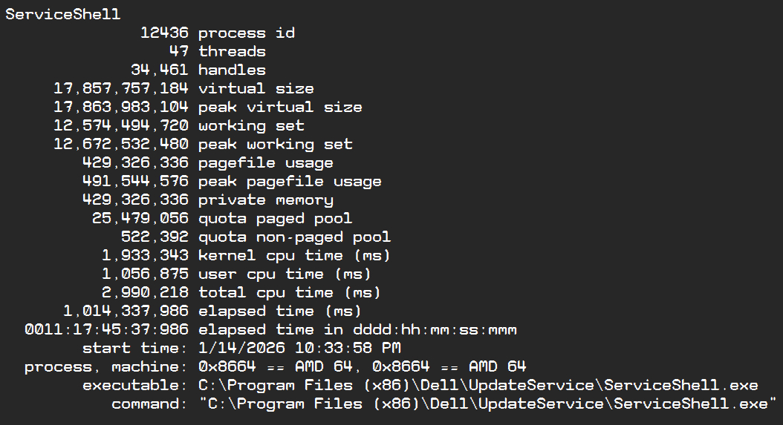Image resolution: width=783 pixels, height=425 pixels.
Task: Click the process id value 12436
Action: (x=164, y=33)
